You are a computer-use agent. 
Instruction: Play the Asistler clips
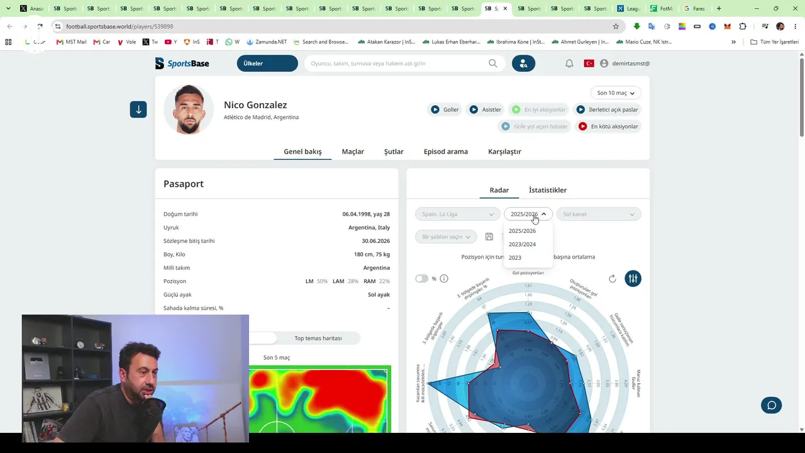click(485, 109)
